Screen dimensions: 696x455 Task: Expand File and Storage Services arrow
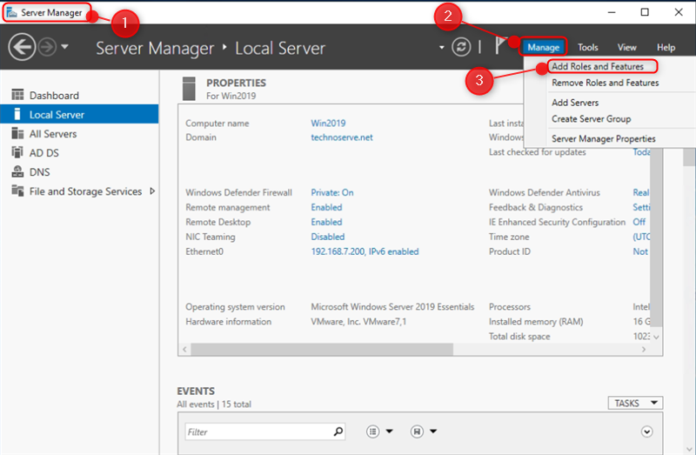pos(153,191)
